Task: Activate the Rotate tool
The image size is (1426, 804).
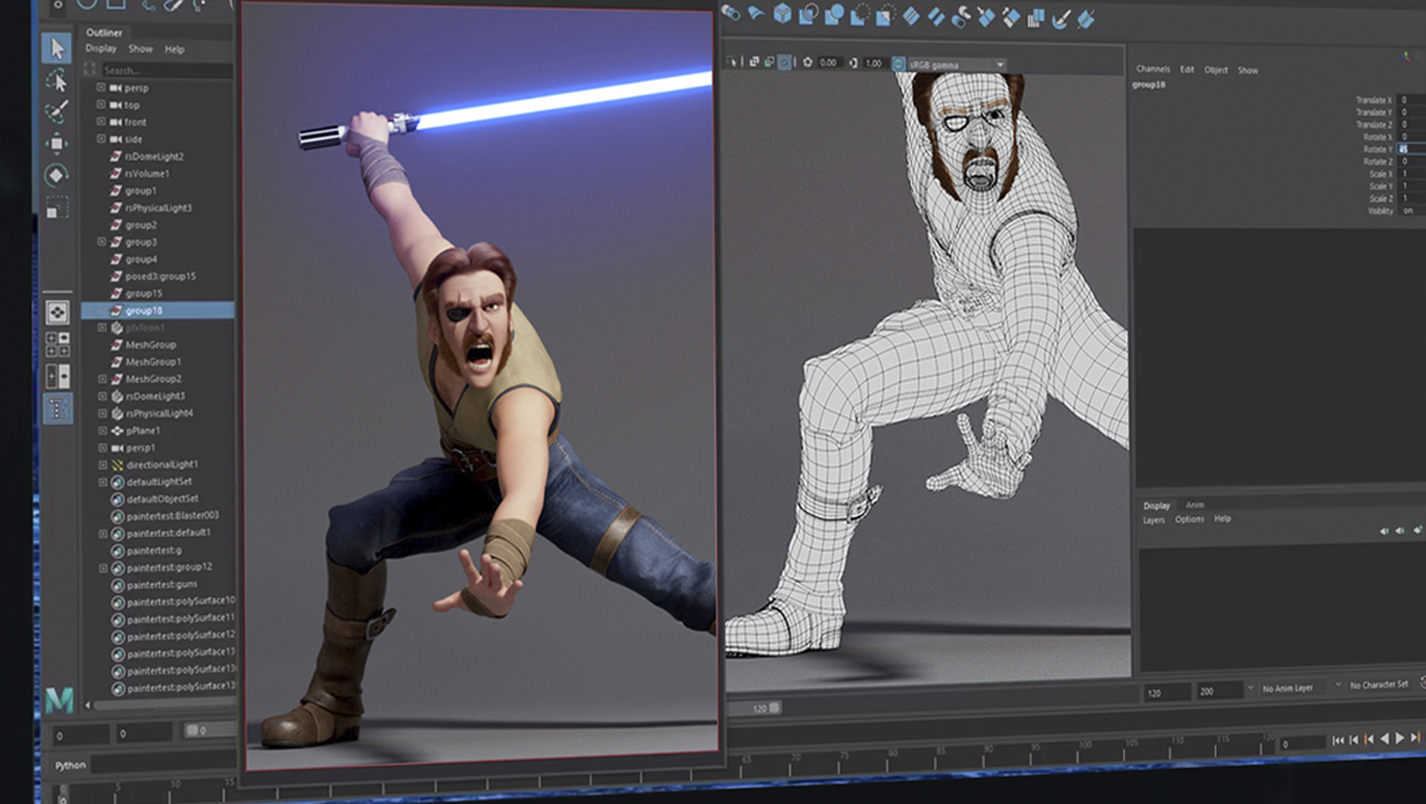Action: point(56,175)
